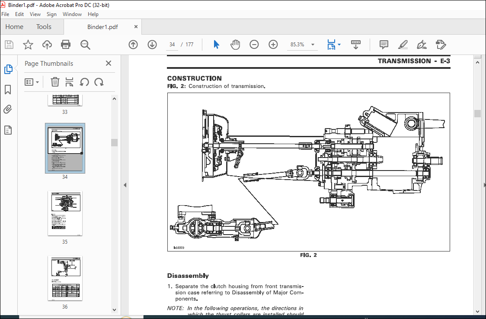Click the page number input field
486x319 pixels.
click(172, 45)
